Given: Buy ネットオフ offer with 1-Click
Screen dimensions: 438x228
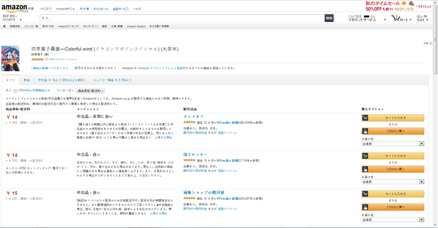Looking at the screenshot, I should 393,131.
